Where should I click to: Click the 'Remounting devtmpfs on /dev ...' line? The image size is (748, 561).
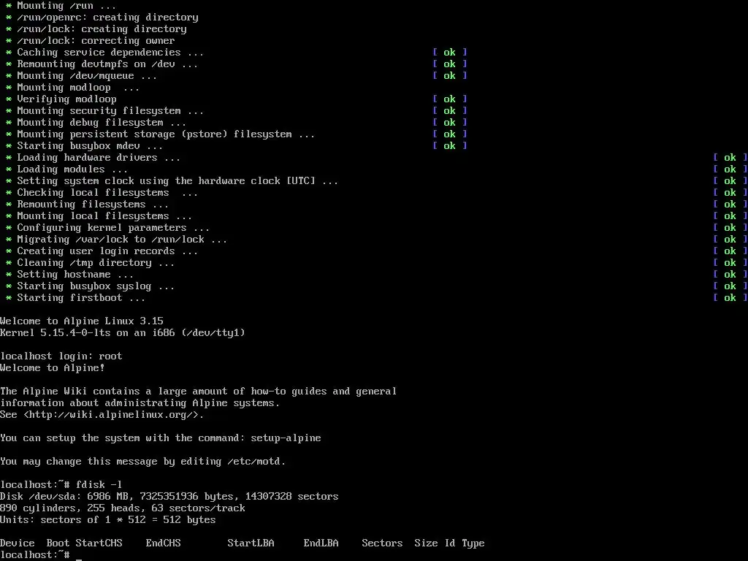point(102,64)
